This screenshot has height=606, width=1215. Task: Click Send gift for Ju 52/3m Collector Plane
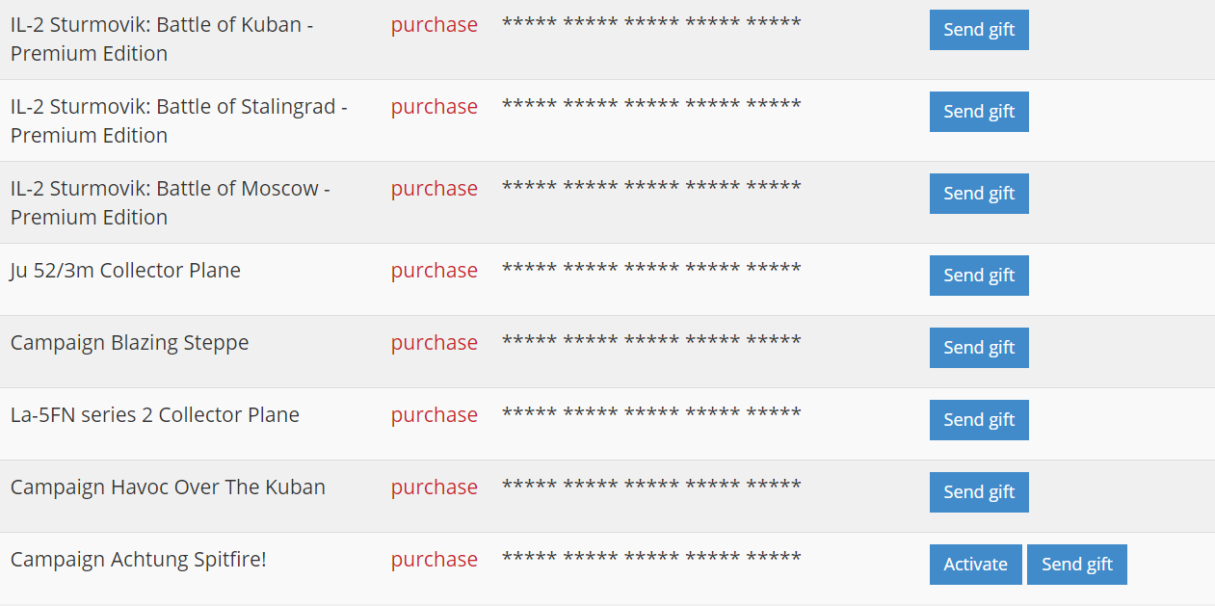tap(979, 276)
